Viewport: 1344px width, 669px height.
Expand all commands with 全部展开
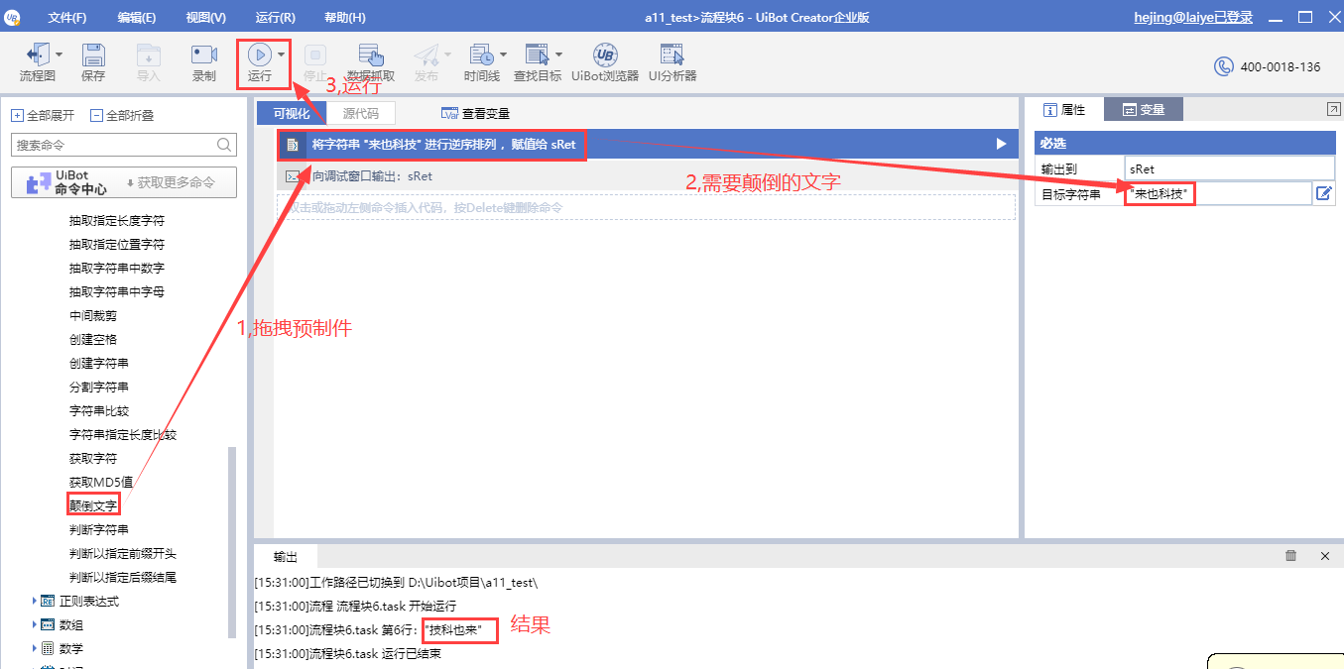(42, 115)
